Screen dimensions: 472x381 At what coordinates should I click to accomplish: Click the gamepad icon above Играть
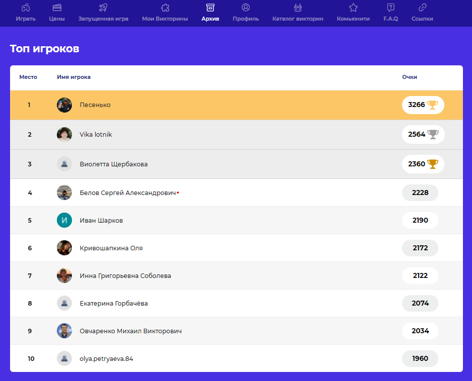click(25, 8)
